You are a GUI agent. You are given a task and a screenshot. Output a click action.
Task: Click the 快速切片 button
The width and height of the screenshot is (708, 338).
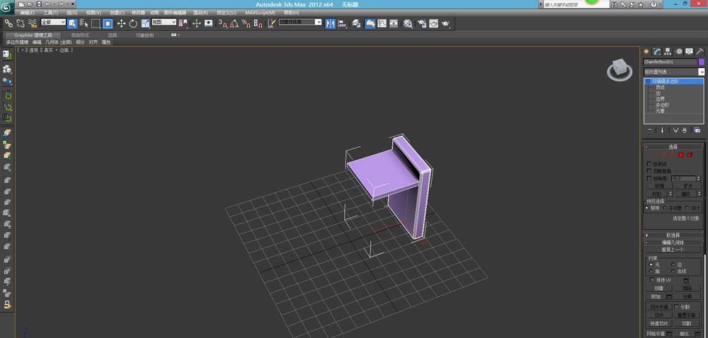[659, 324]
